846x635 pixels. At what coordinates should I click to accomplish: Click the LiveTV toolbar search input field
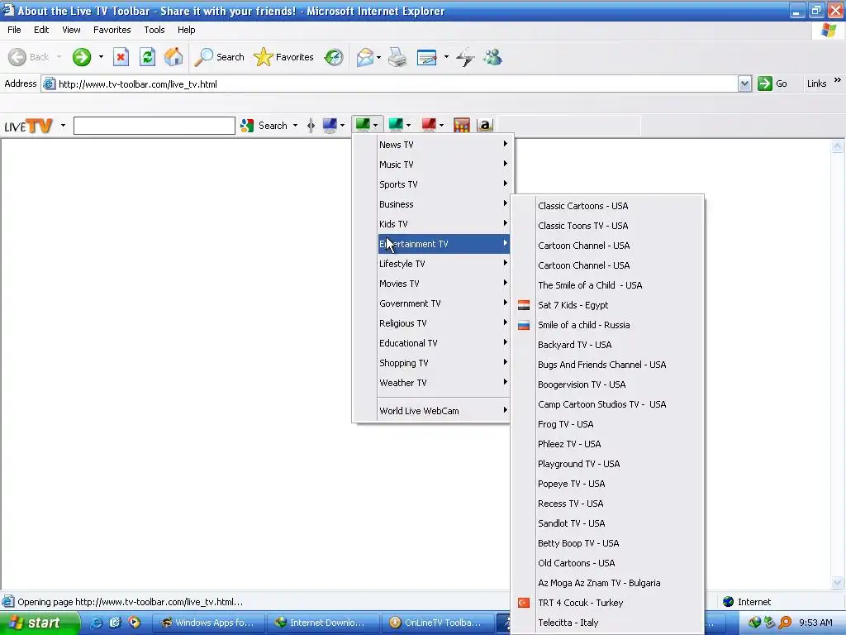(x=154, y=126)
